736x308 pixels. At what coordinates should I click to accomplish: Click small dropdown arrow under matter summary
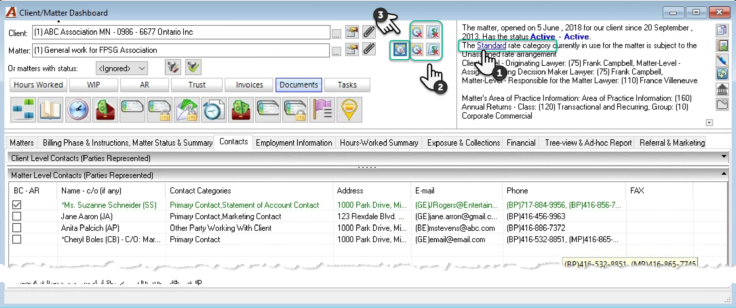709,123
